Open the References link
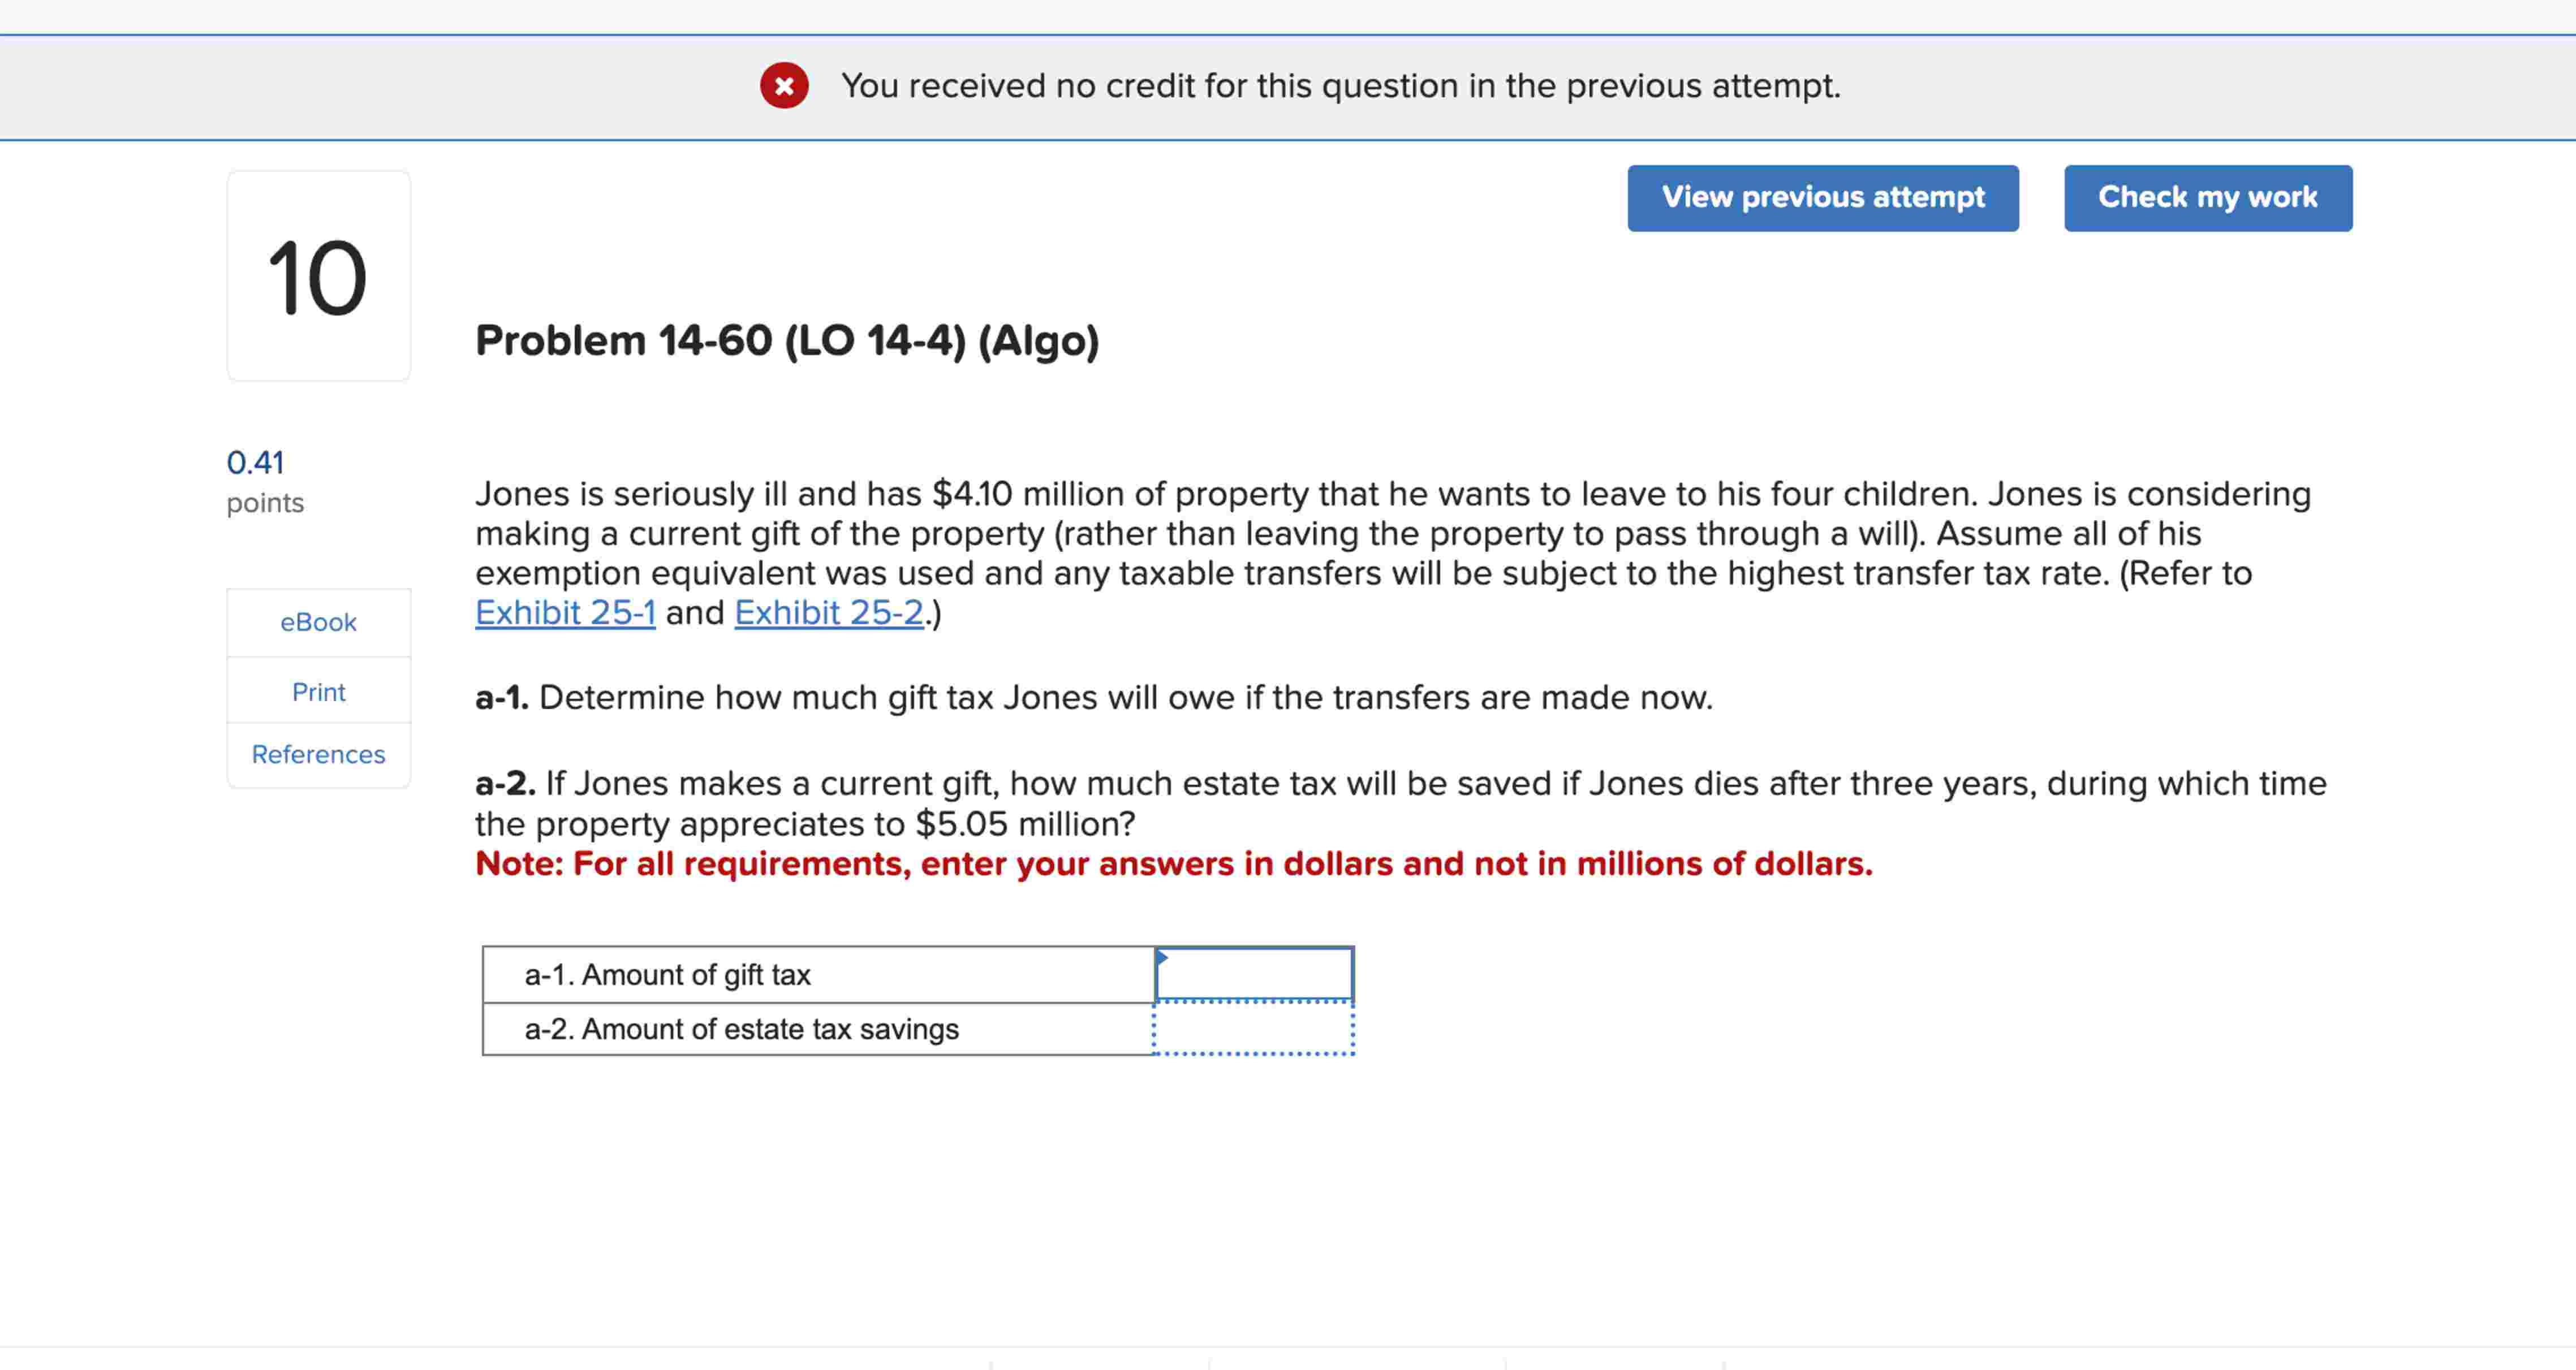The height and width of the screenshot is (1370, 2576). click(318, 754)
